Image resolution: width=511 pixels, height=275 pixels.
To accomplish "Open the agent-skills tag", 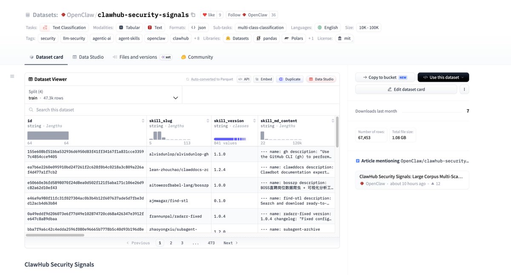I will (129, 38).
